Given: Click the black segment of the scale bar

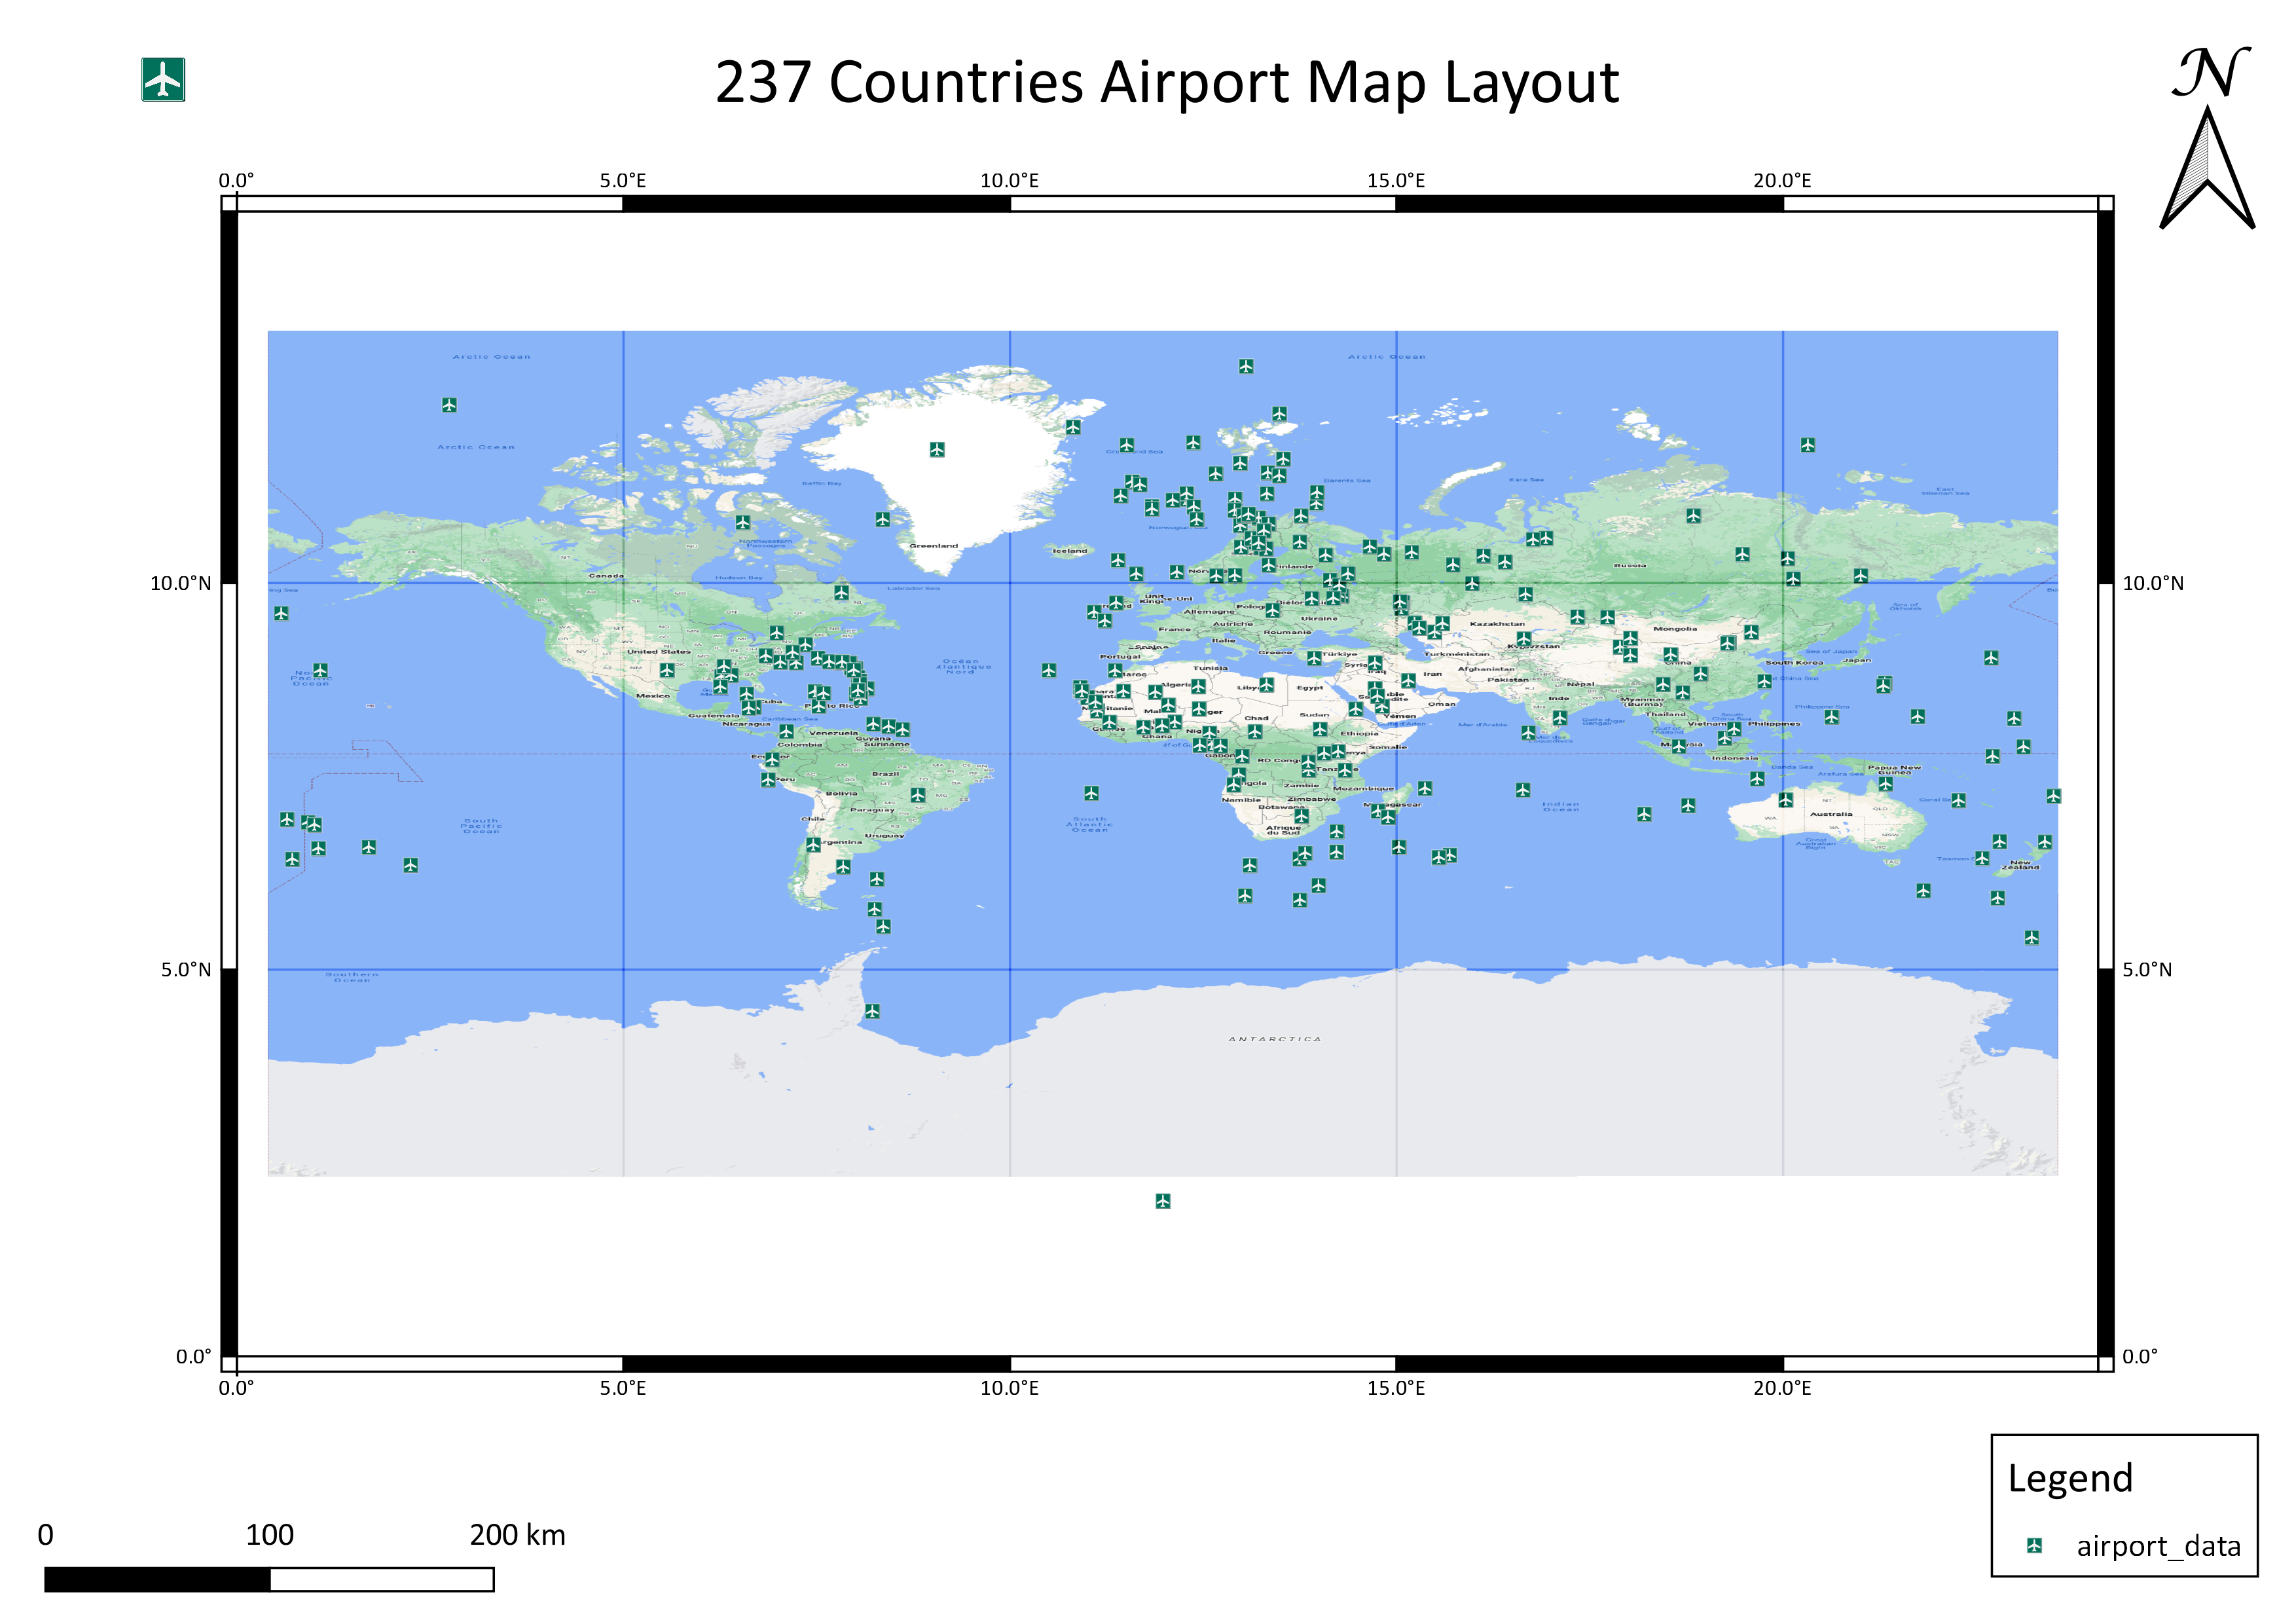Looking at the screenshot, I should pos(157,1579).
